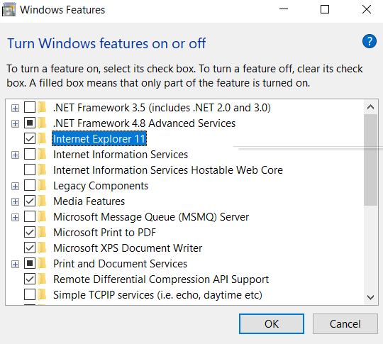Click folder icon beside Internet Explorer 11

[x=43, y=139]
